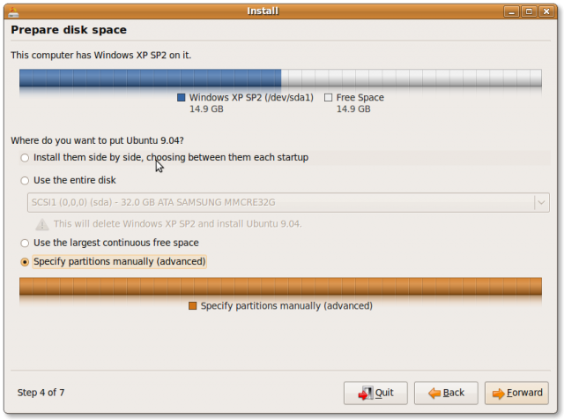
Task: Proceed with the Forward button
Action: [516, 393]
